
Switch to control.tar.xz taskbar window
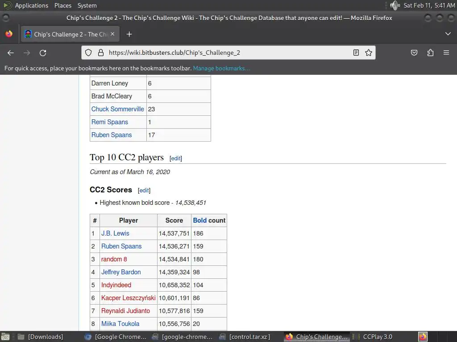point(245,337)
